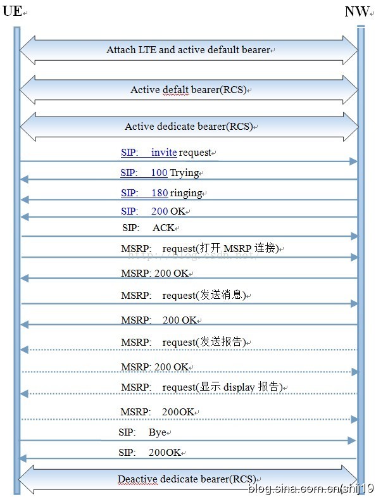Click 'MSRP: request(打开 MSRP 连接)' text
This screenshot has width=376, height=497.
[200, 248]
